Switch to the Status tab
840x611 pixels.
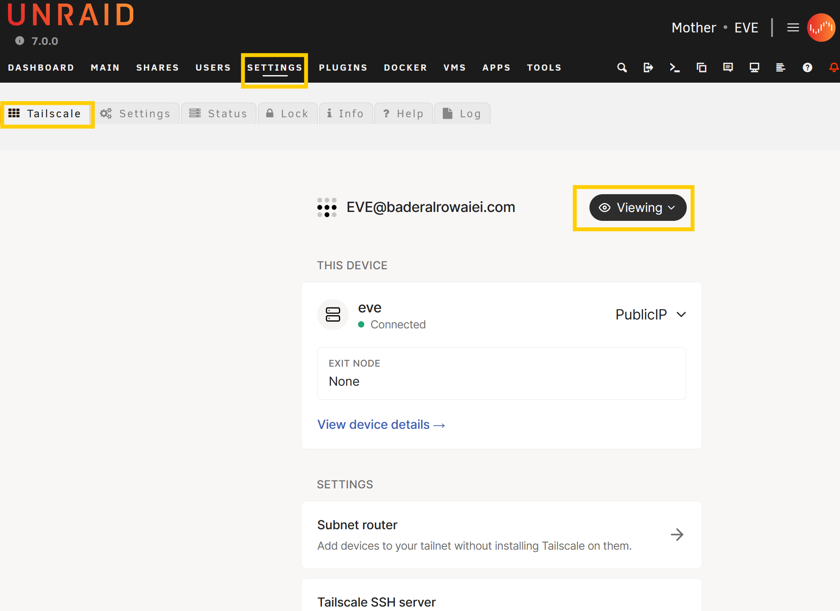(219, 114)
